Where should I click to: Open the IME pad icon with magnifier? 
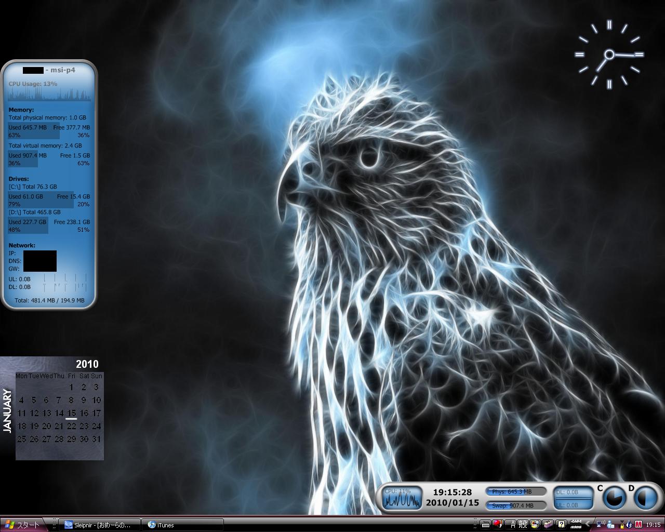click(535, 525)
